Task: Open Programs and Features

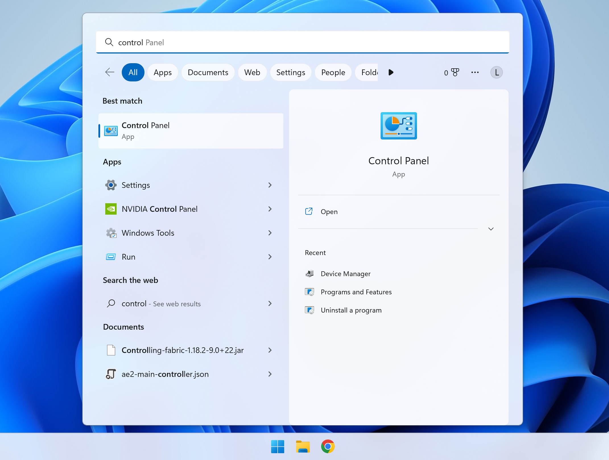Action: click(x=356, y=291)
